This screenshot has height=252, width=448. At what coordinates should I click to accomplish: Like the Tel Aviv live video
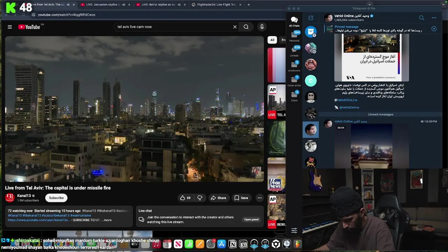[x=185, y=198]
